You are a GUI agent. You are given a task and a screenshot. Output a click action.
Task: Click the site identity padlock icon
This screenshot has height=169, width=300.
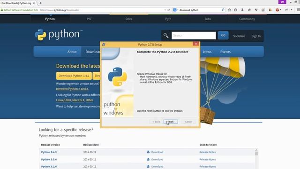point(2,10)
